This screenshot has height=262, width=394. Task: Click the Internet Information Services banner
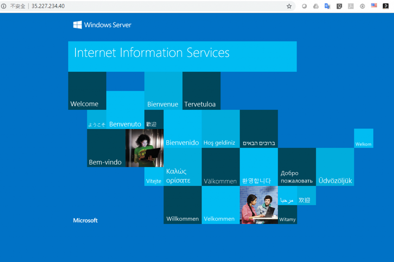[182, 56]
